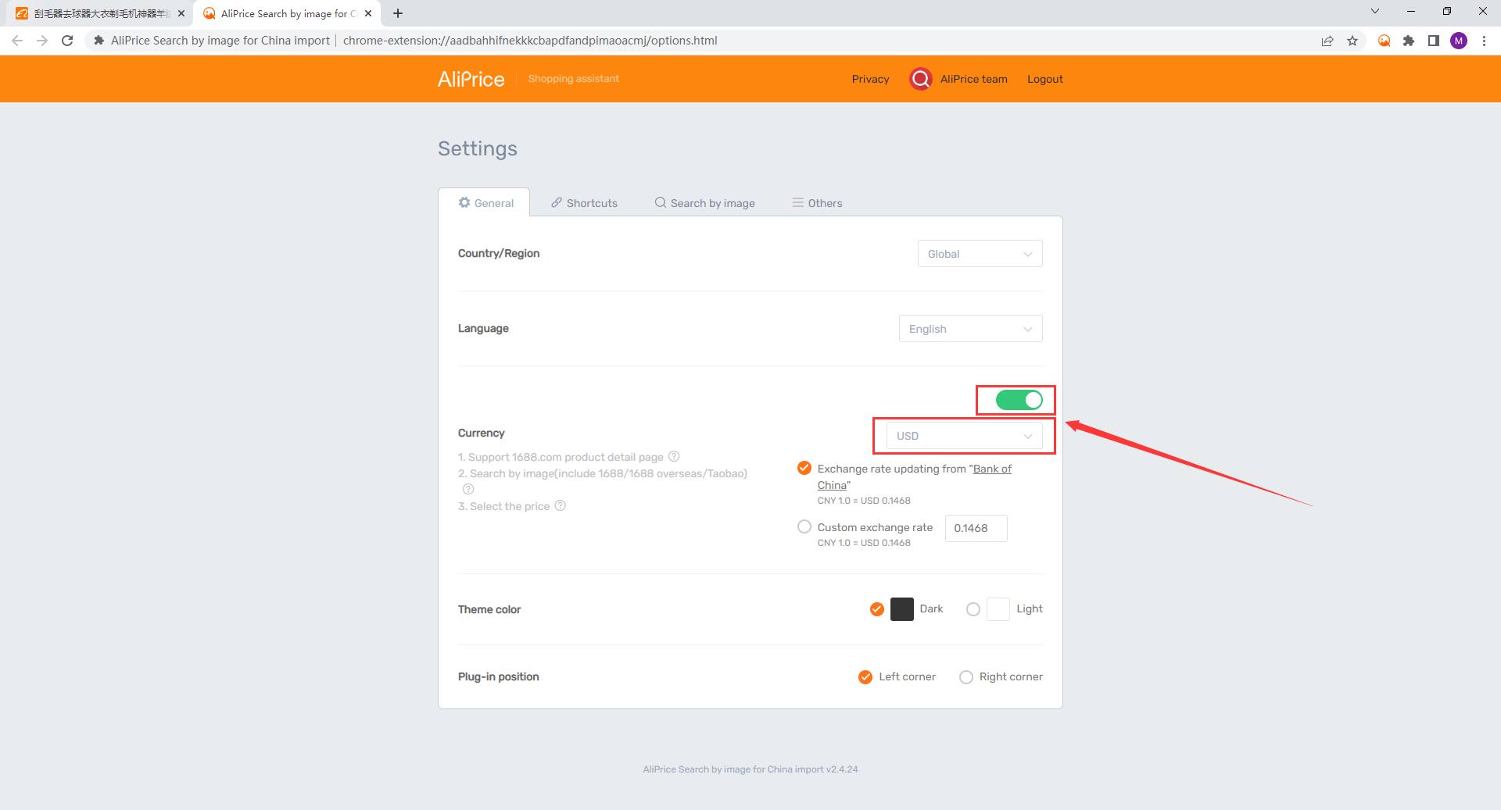Open the Privacy link in header
Viewport: 1501px width, 810px height.
[x=870, y=79]
